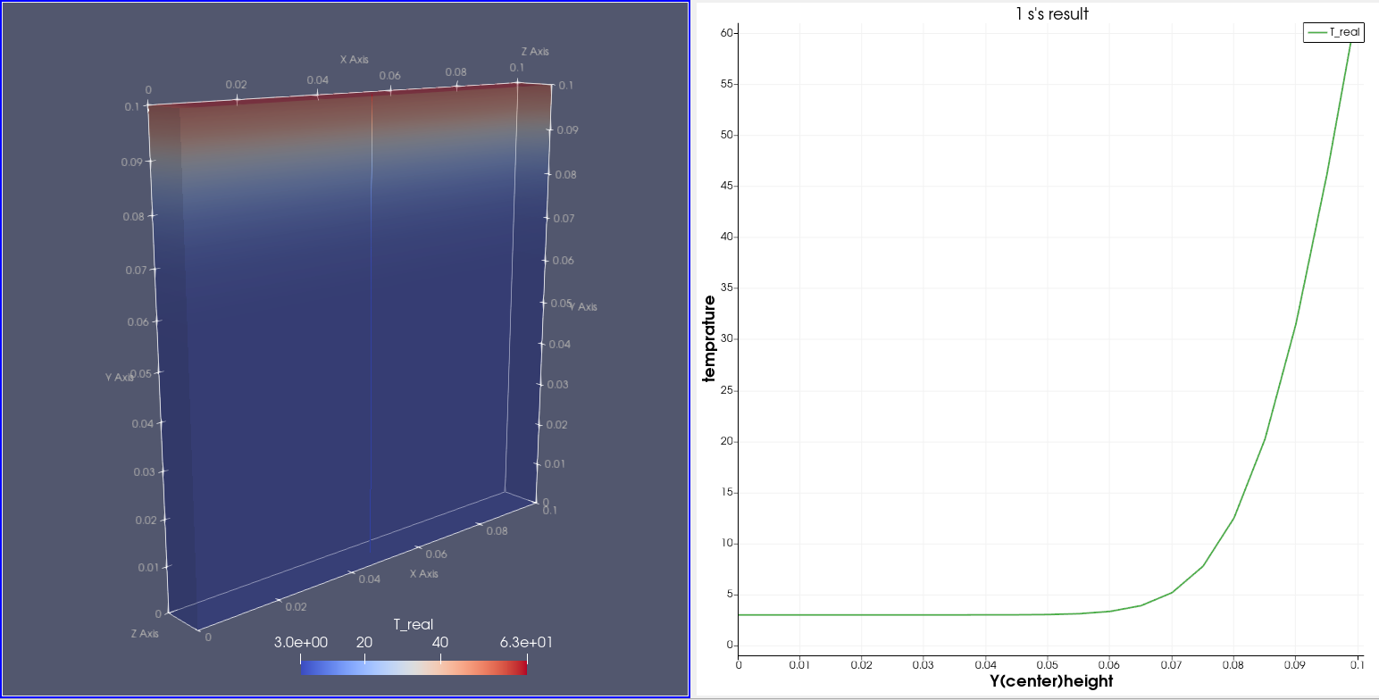Click the T_real legend entry in chart
Viewport: 1379px width, 700px height.
pyautogui.click(x=1344, y=32)
